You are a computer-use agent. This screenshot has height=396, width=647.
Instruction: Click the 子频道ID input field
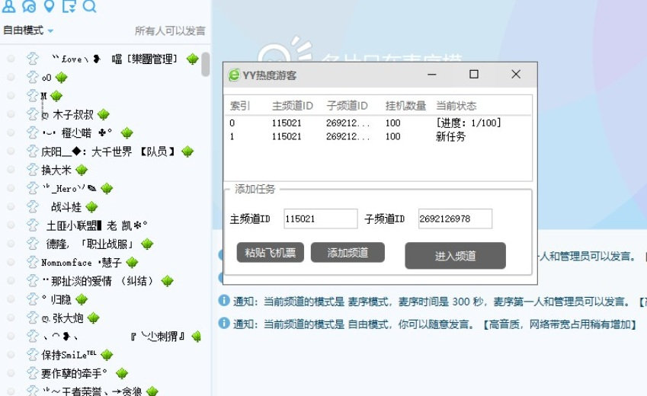coord(455,219)
